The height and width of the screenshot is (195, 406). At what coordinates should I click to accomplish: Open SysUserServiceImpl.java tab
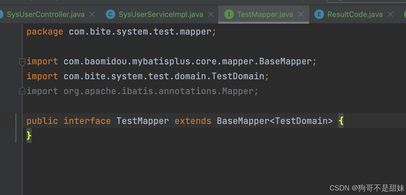pyautogui.click(x=161, y=15)
